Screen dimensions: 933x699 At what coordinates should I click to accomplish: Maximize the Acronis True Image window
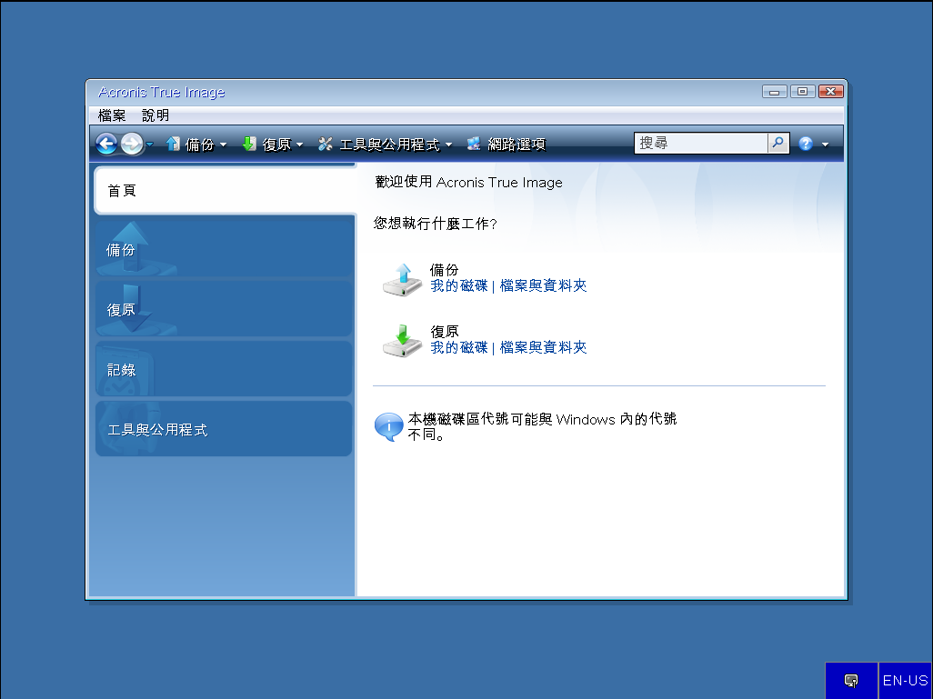[802, 92]
